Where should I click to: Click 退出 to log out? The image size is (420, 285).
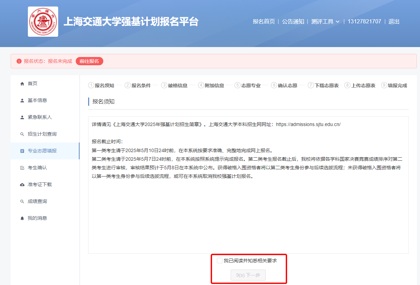tap(394, 21)
